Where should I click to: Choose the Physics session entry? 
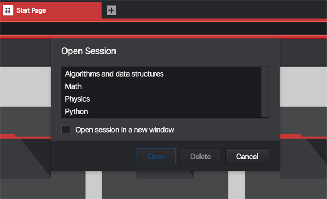(161, 99)
